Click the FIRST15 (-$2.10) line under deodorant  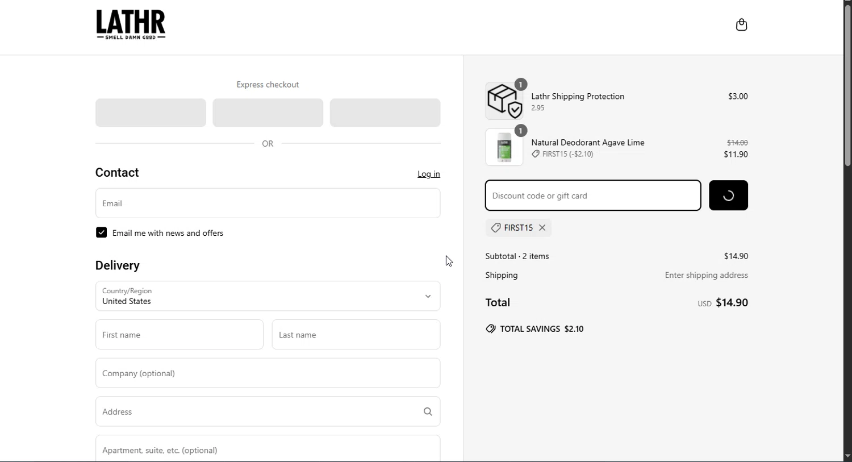point(562,154)
